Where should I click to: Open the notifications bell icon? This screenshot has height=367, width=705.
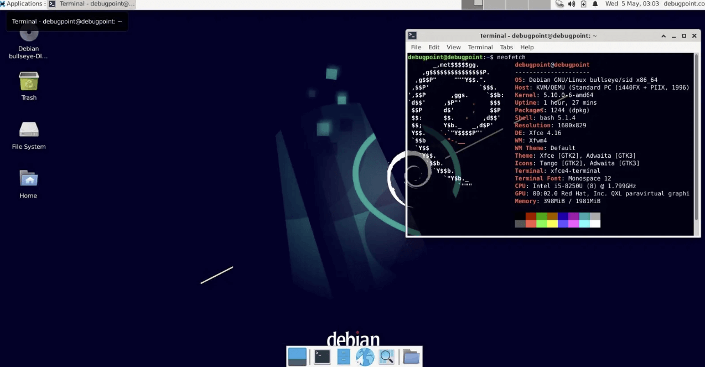(x=595, y=4)
